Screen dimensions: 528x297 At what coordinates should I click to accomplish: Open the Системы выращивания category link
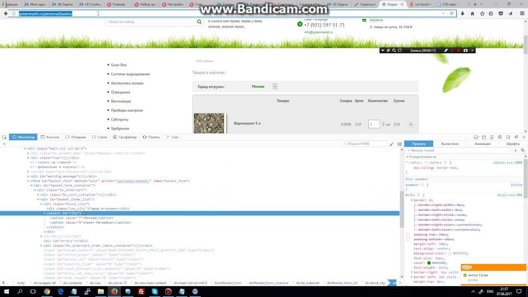click(x=130, y=74)
